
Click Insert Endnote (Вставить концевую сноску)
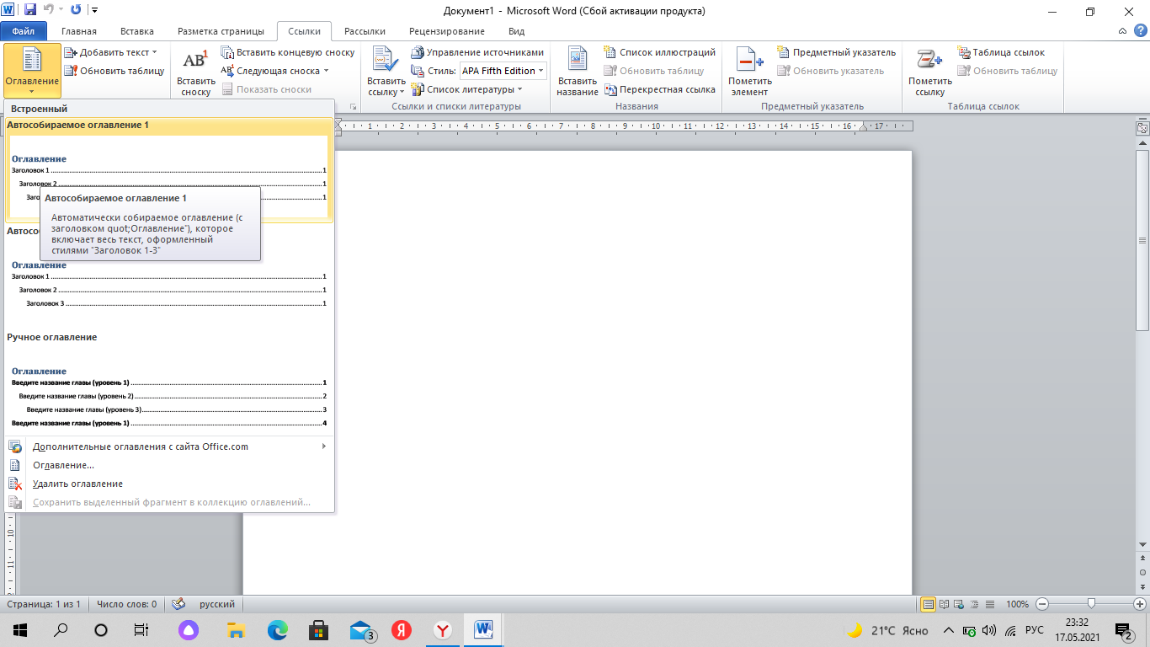click(x=287, y=52)
